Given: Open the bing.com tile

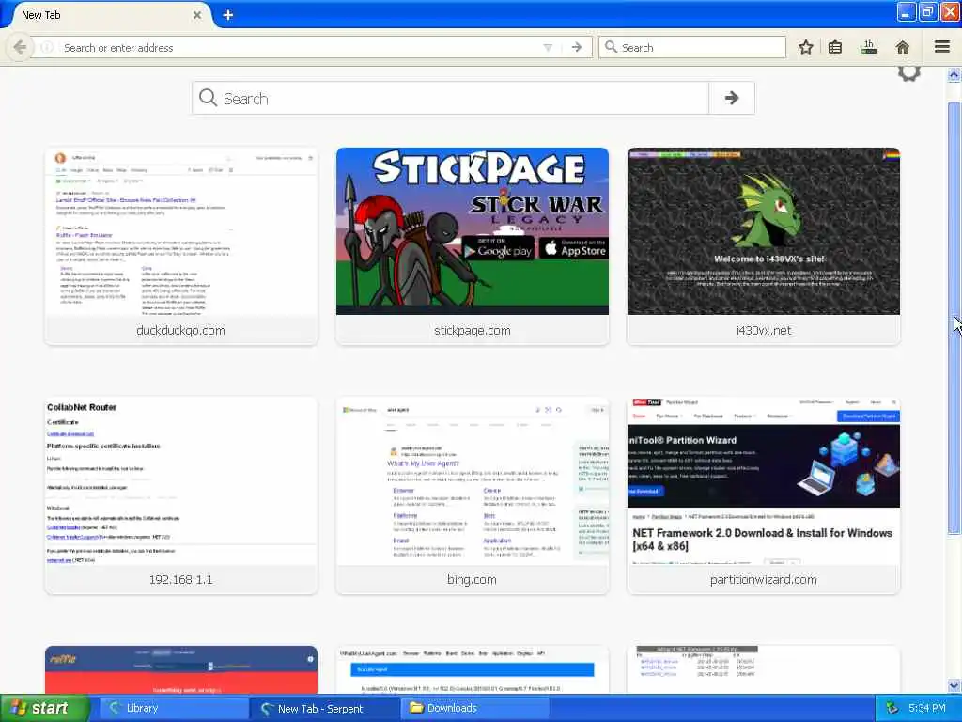Looking at the screenshot, I should 473,494.
